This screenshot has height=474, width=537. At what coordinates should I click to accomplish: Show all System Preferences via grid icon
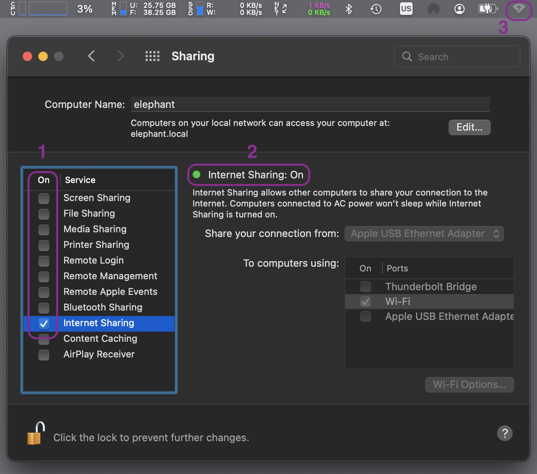coord(153,56)
